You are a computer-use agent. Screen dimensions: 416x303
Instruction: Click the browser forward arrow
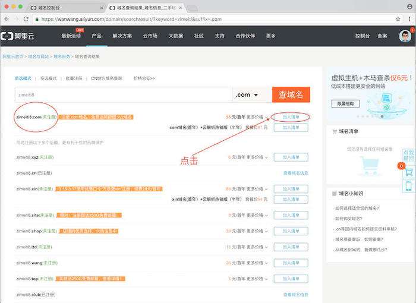tap(17, 19)
